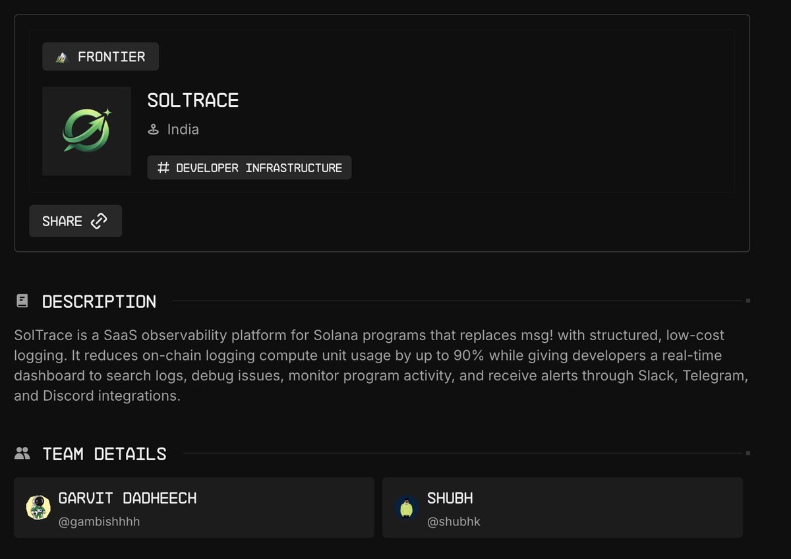791x559 pixels.
Task: Click the link icon on SHARE button
Action: point(99,221)
